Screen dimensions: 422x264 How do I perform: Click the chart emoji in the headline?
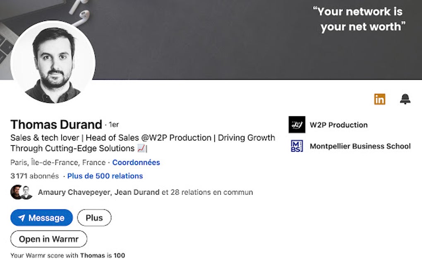click(x=141, y=148)
